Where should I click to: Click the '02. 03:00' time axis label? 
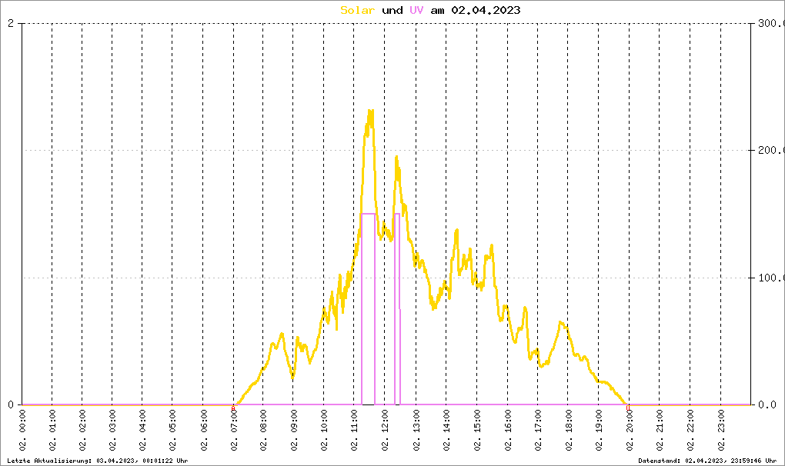[112, 430]
